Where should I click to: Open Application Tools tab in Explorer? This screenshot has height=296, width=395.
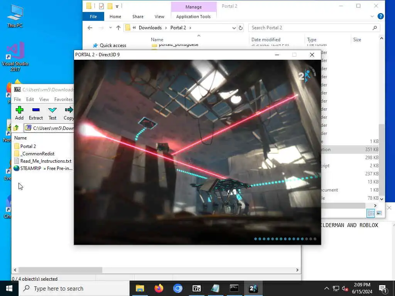[193, 17]
